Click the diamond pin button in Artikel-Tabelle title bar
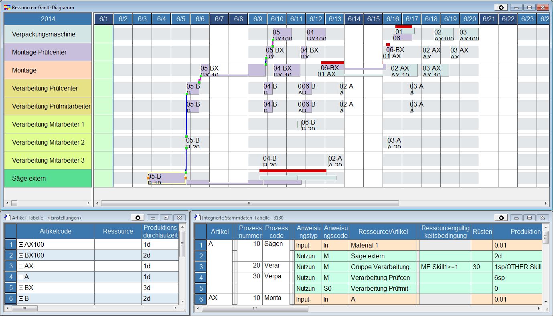Screen dimensions: 553x316 pyautogui.click(x=138, y=217)
